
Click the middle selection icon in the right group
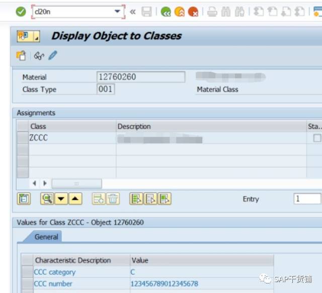(150, 199)
